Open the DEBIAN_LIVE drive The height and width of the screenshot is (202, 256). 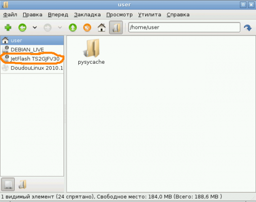point(32,50)
